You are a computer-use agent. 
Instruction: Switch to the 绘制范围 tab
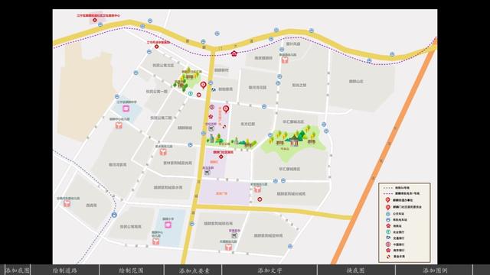coord(131,270)
